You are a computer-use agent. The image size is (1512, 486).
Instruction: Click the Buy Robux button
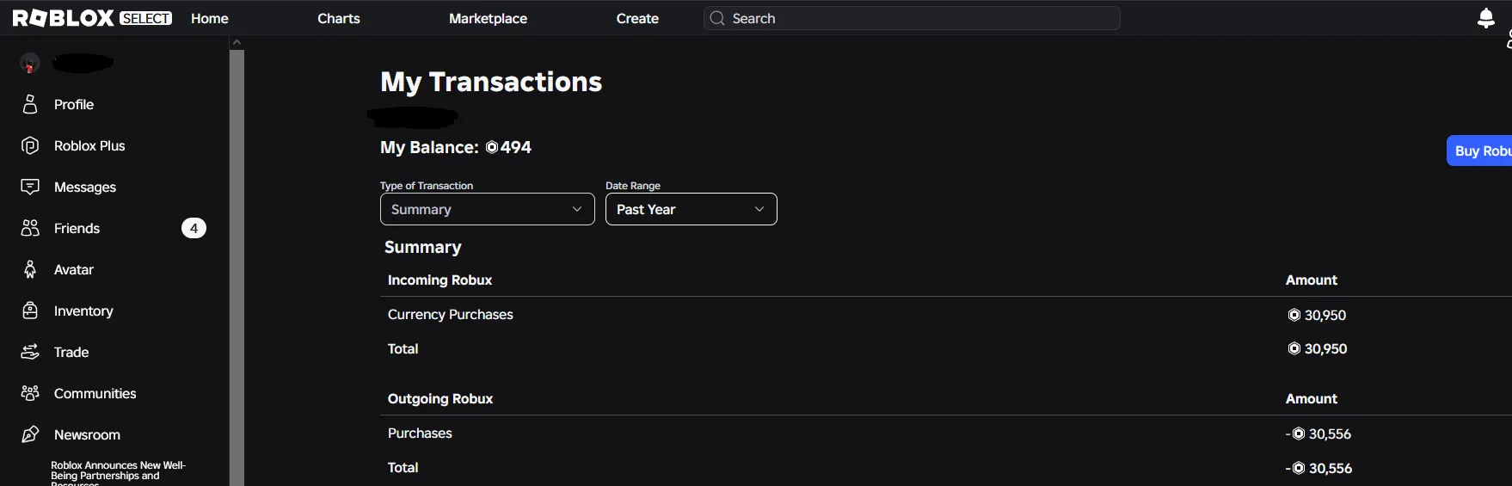click(x=1479, y=151)
